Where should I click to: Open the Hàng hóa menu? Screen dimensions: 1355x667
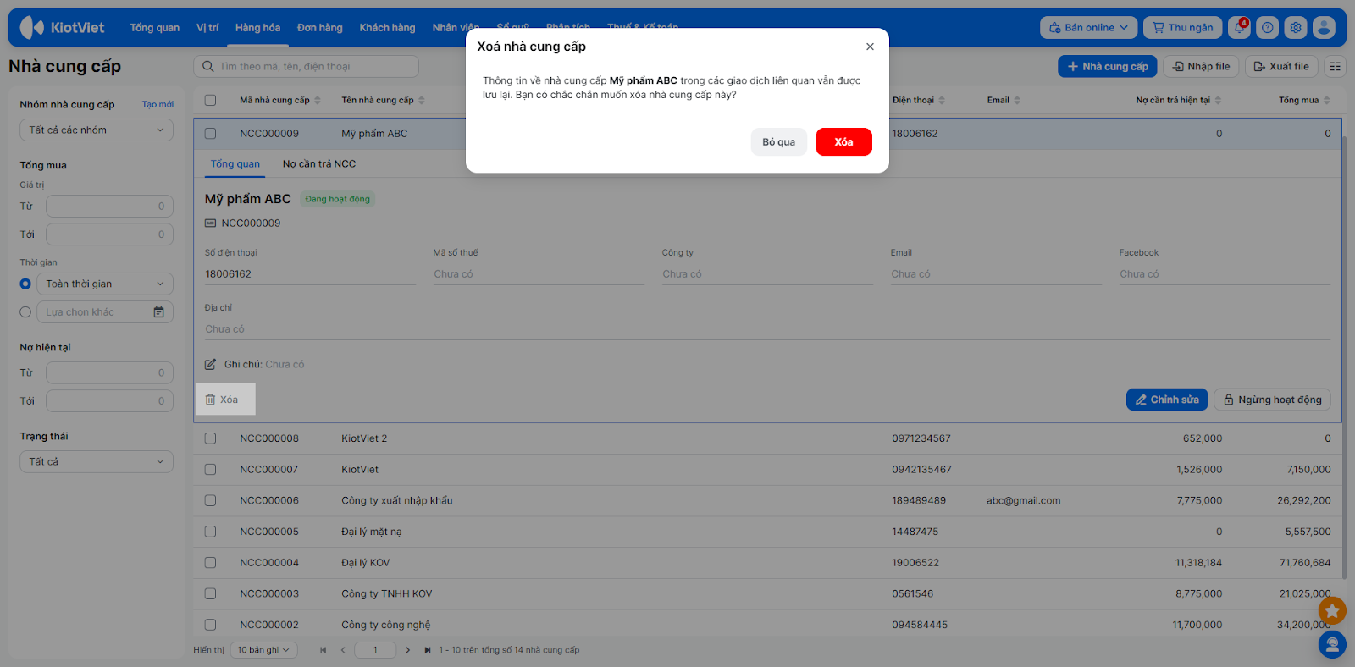click(257, 28)
